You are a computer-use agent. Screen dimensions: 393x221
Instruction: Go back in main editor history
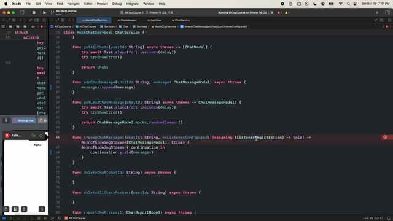tap(69, 20)
